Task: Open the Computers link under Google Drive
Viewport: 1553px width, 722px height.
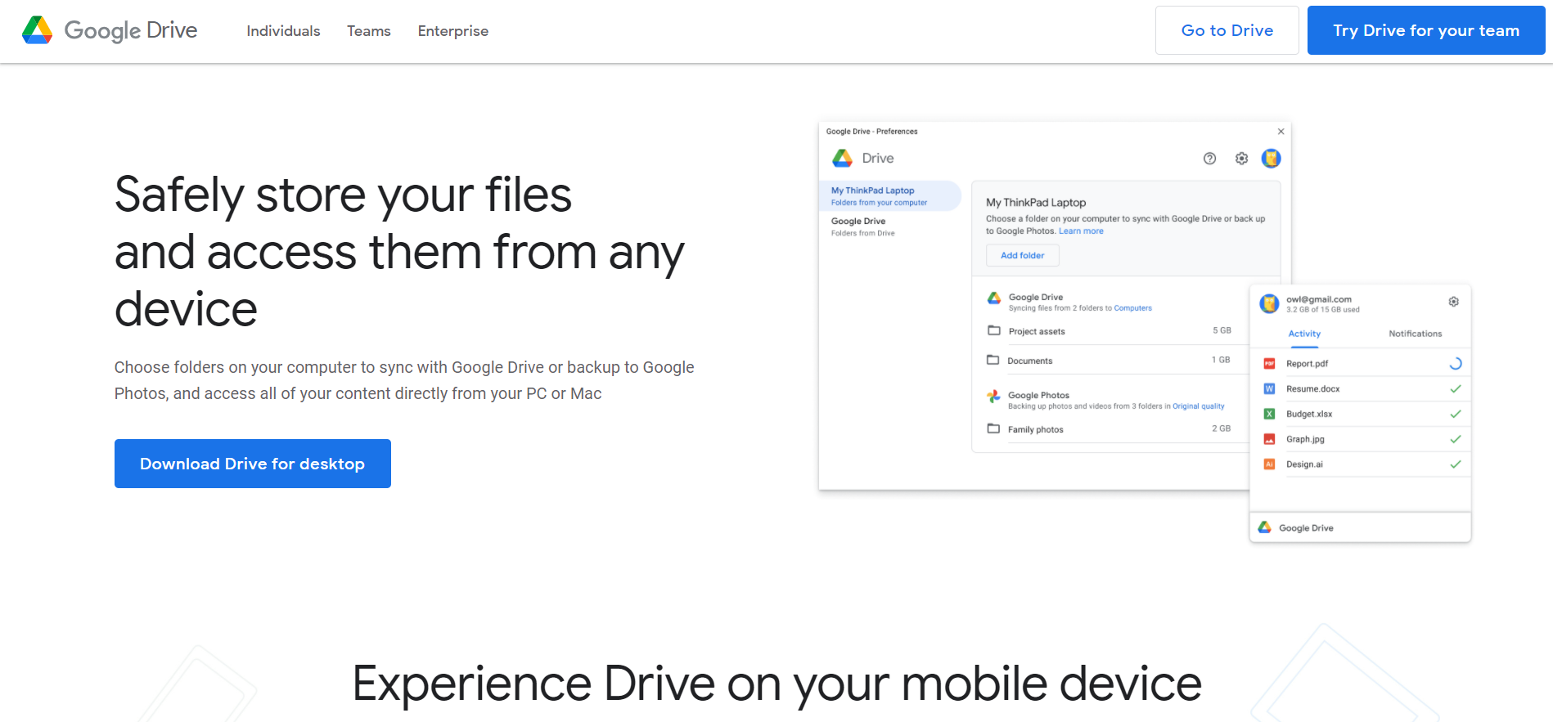Action: click(x=1132, y=308)
